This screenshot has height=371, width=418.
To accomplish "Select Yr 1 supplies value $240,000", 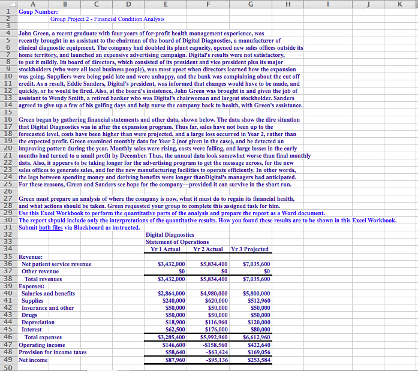I will tap(173, 301).
